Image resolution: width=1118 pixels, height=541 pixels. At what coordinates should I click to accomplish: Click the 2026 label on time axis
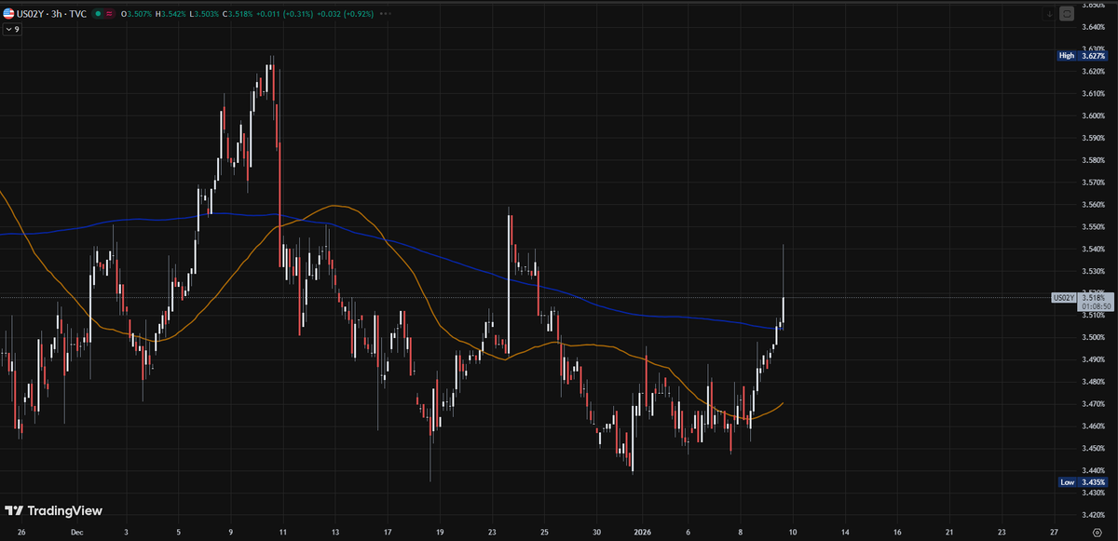[643, 533]
